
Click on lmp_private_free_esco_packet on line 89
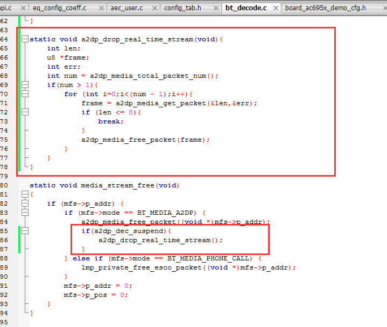(142, 267)
